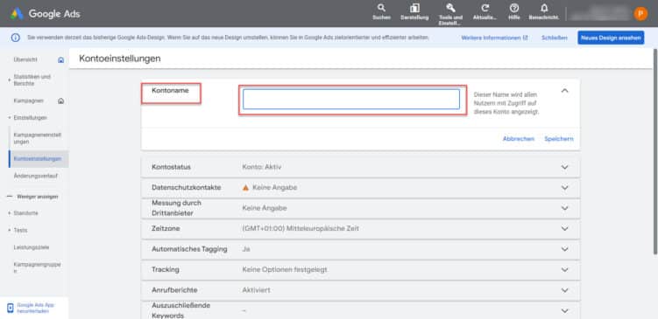Click the orange profile avatar
Image resolution: width=658 pixels, height=319 pixels.
click(640, 14)
